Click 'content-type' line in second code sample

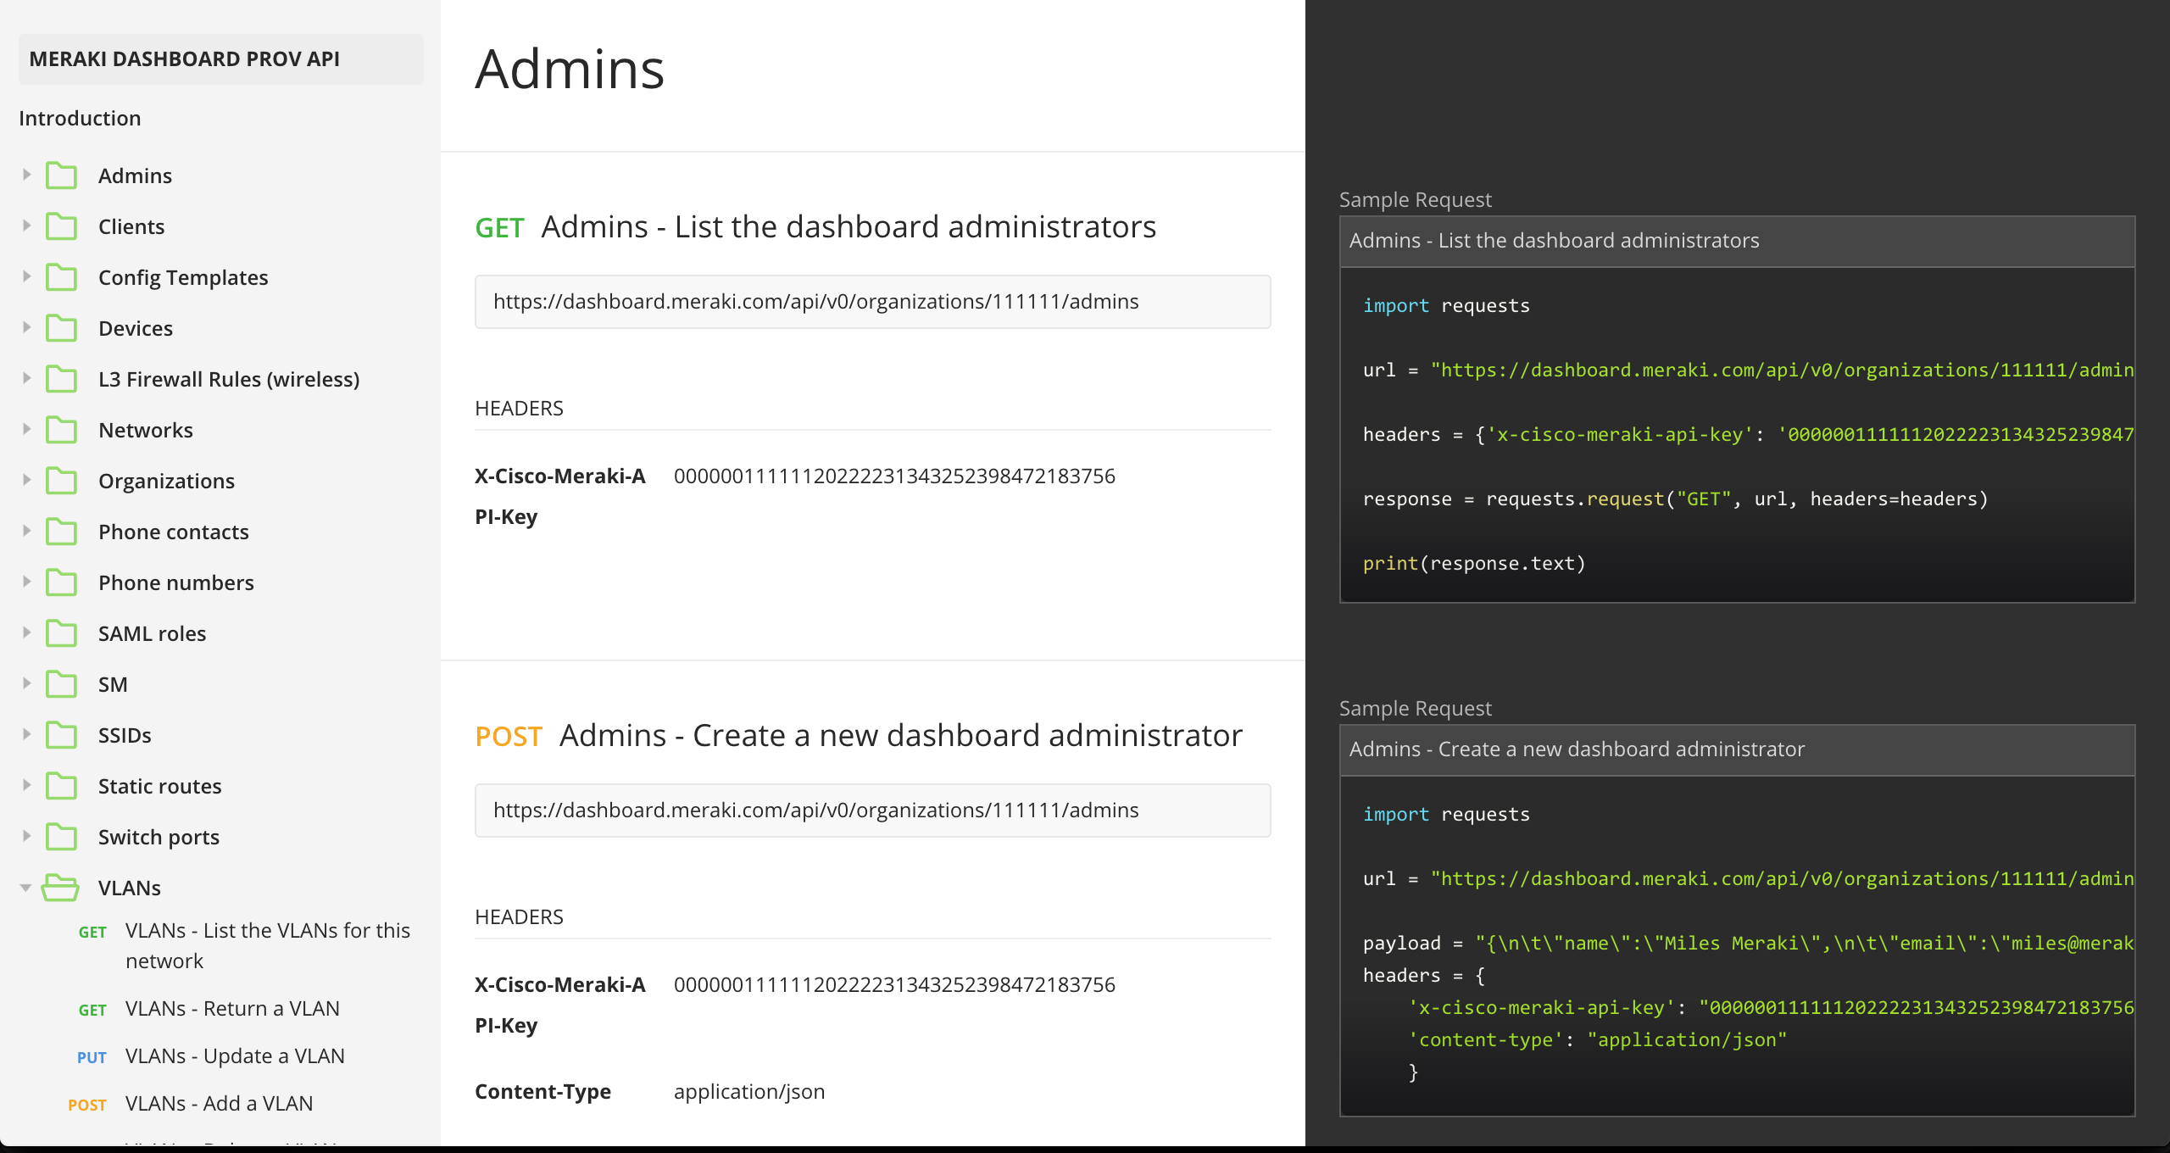click(x=1597, y=1039)
